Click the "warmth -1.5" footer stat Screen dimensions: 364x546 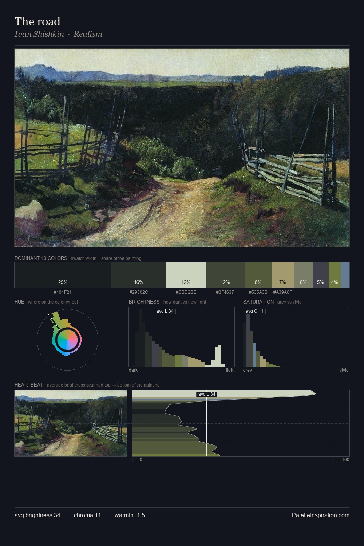(130, 515)
